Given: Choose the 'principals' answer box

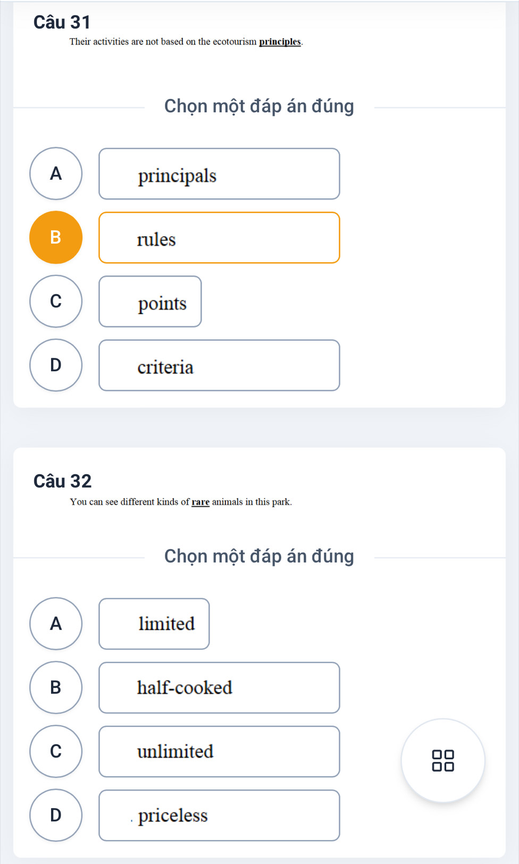Looking at the screenshot, I should pyautogui.click(x=219, y=174).
